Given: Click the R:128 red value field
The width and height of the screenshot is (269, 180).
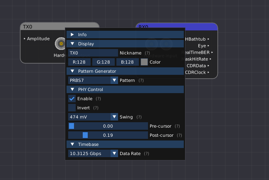Looking at the screenshot, I should (79, 62).
